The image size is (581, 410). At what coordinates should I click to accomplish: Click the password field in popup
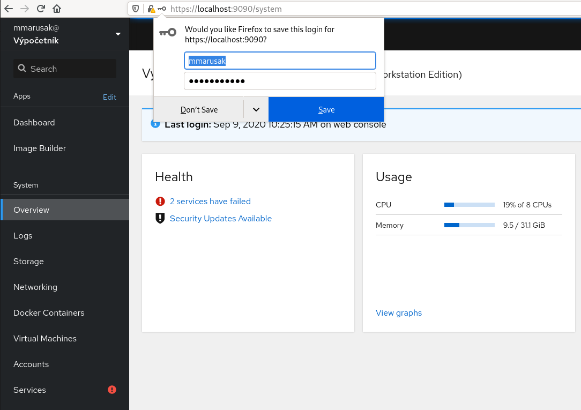point(280,81)
